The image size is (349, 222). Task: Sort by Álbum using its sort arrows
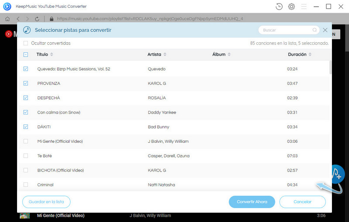(x=229, y=54)
